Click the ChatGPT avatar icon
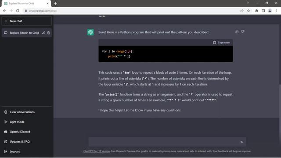Image resolution: width=281 pixels, height=158 pixels. click(90, 32)
